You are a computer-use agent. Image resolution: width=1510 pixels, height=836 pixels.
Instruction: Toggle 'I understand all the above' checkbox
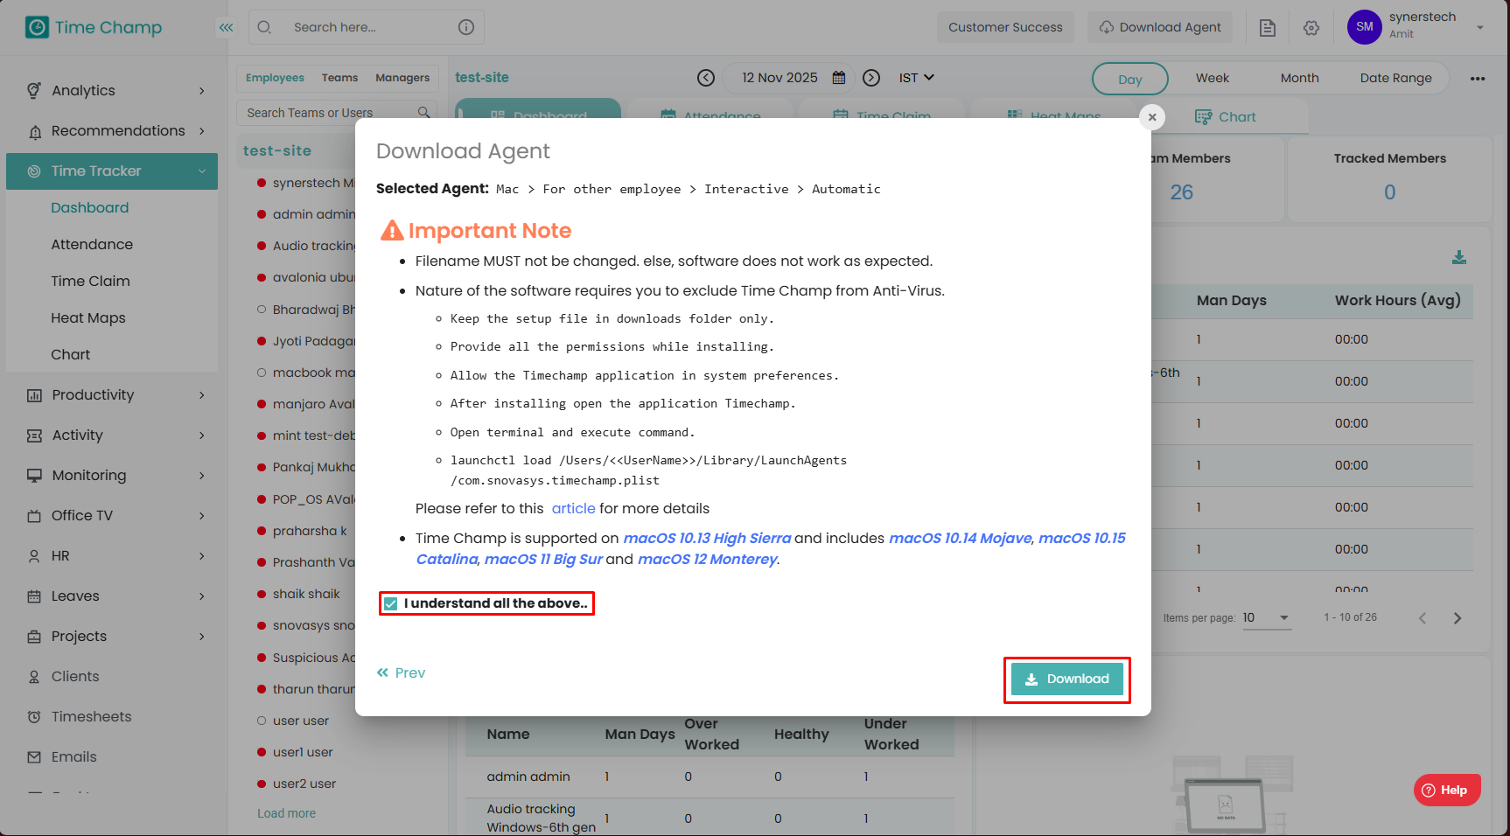pyautogui.click(x=391, y=603)
